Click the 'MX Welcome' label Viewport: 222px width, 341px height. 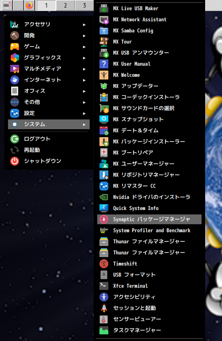[127, 75]
